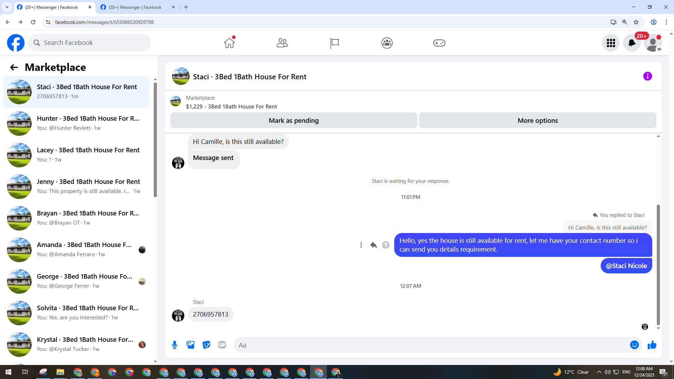Open the notifications bell
The image size is (674, 379).
click(632, 43)
